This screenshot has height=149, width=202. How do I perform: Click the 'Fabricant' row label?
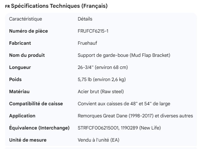point(20,43)
